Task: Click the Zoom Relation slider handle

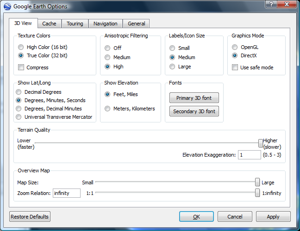Action: (x=257, y=193)
